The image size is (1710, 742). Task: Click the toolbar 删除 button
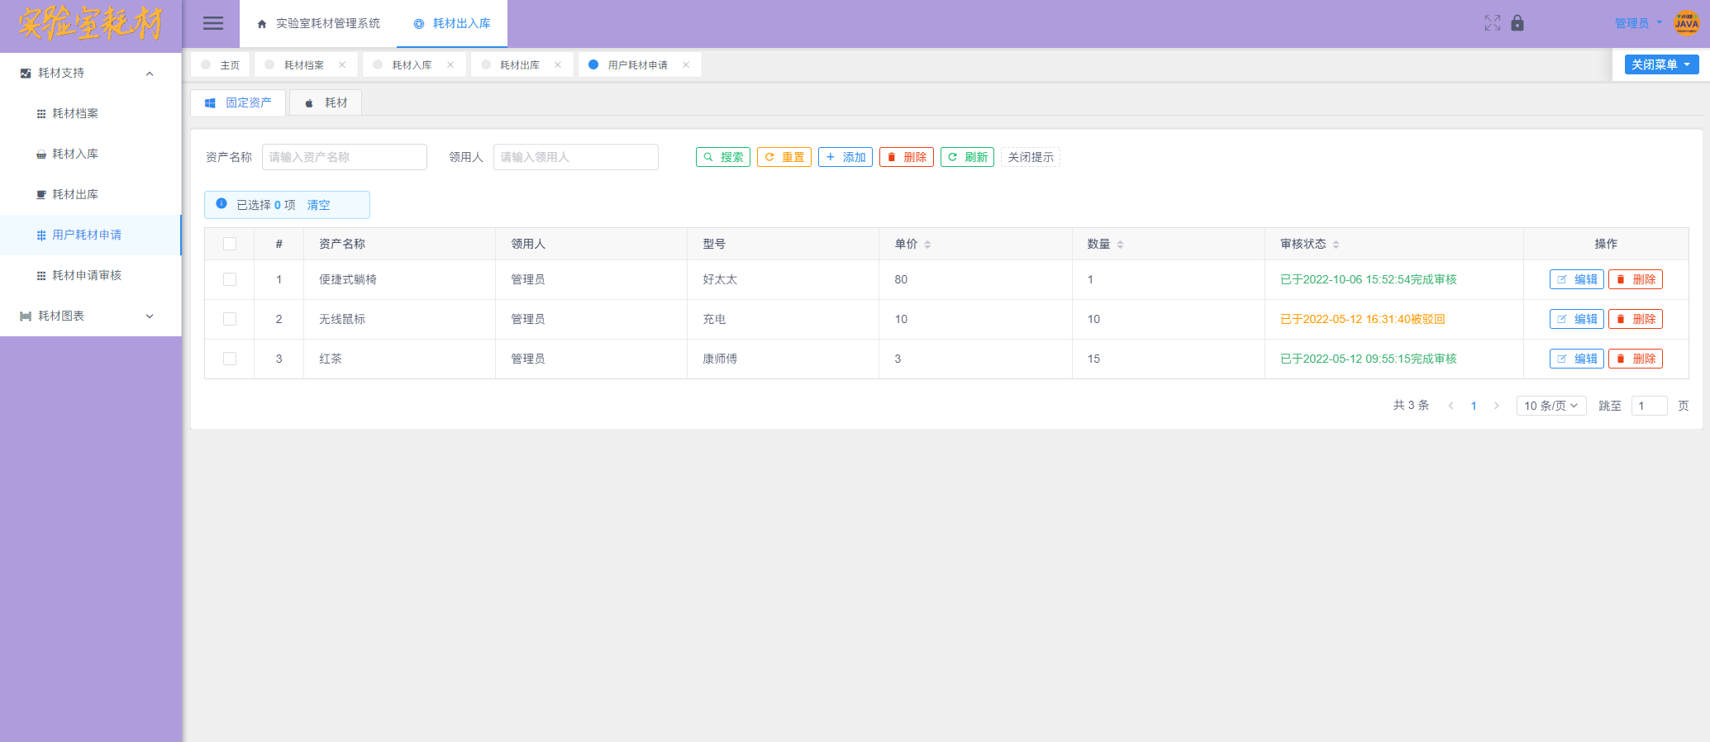(907, 157)
